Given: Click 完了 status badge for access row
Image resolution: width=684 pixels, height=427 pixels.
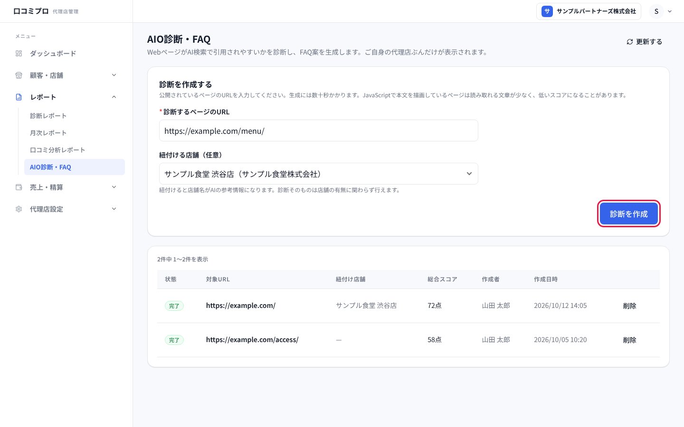Looking at the screenshot, I should [174, 340].
